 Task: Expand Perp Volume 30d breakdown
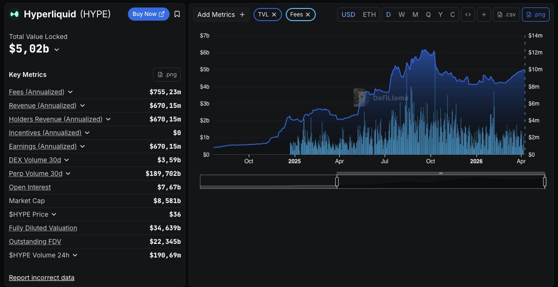pos(68,174)
